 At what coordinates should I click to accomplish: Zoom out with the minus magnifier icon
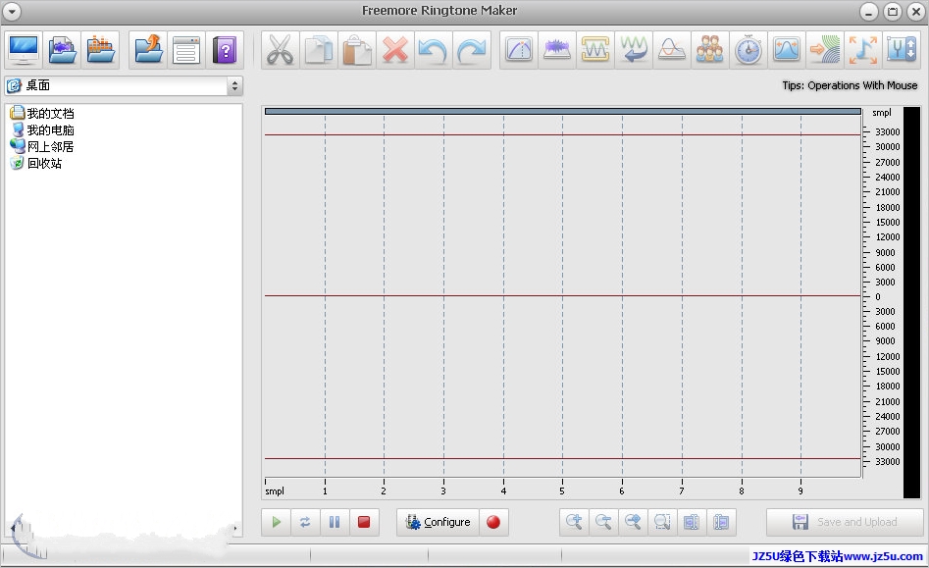pyautogui.click(x=603, y=522)
